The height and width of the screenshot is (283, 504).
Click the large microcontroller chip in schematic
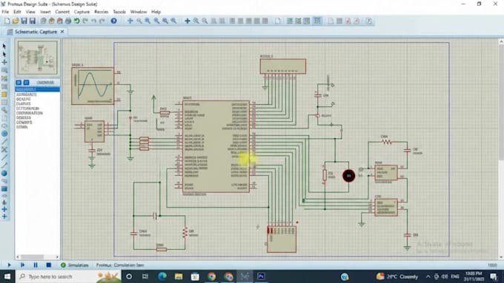216,146
